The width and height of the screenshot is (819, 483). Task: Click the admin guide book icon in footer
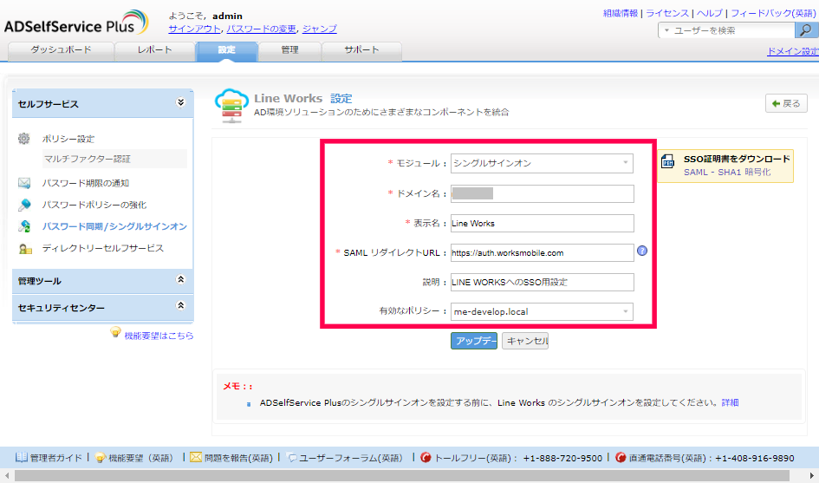coord(22,457)
